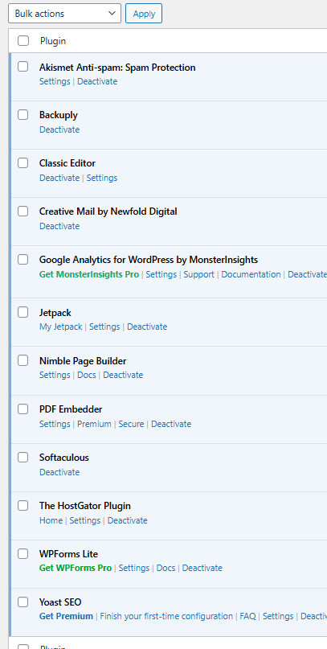Open Nimble Page Builder Docs link
Viewport: 327px width, 649px height.
click(x=87, y=375)
